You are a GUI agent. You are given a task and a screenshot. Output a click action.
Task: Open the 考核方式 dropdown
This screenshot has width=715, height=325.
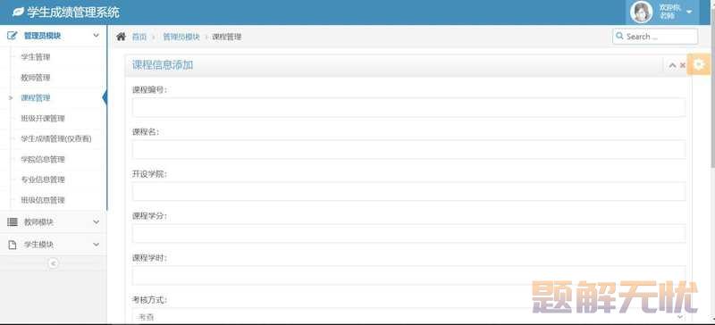(408, 316)
